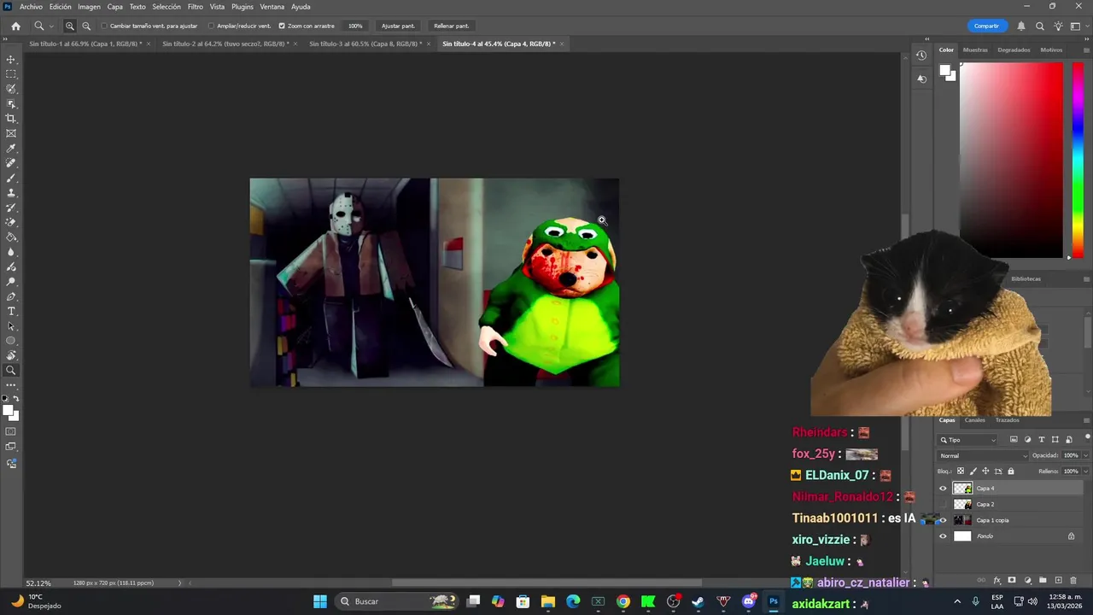Open search in top-right of Photoshop

pyautogui.click(x=1039, y=26)
